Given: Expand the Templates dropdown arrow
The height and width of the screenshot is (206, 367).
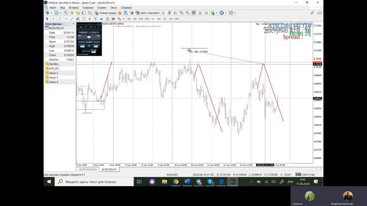Looking at the screenshot, I should 235,13.
